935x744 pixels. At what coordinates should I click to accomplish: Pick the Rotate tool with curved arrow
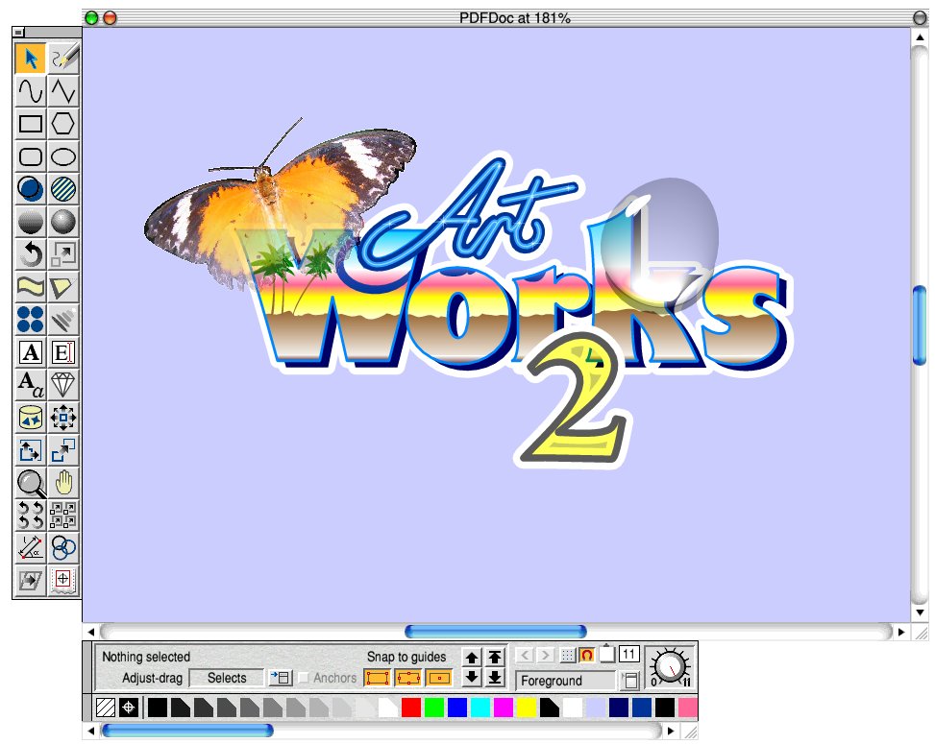tap(30, 254)
